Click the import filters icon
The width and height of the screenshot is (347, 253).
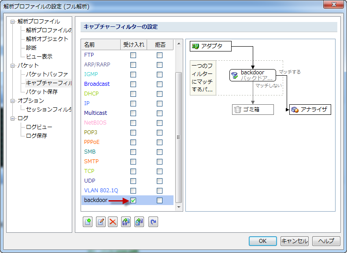126,222
